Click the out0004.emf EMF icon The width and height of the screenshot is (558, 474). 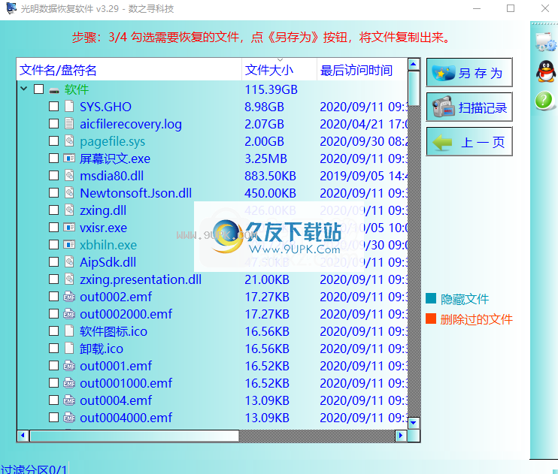[69, 400]
